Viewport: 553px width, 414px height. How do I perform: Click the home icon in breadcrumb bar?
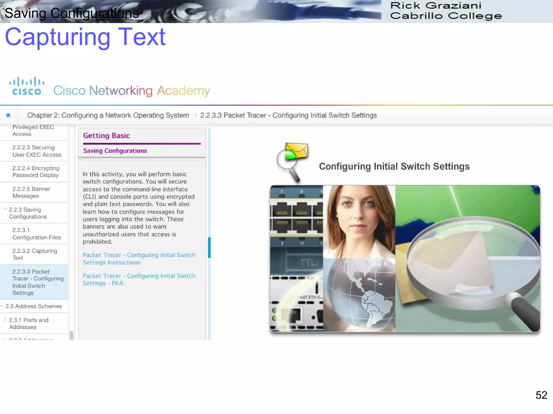click(x=8, y=115)
